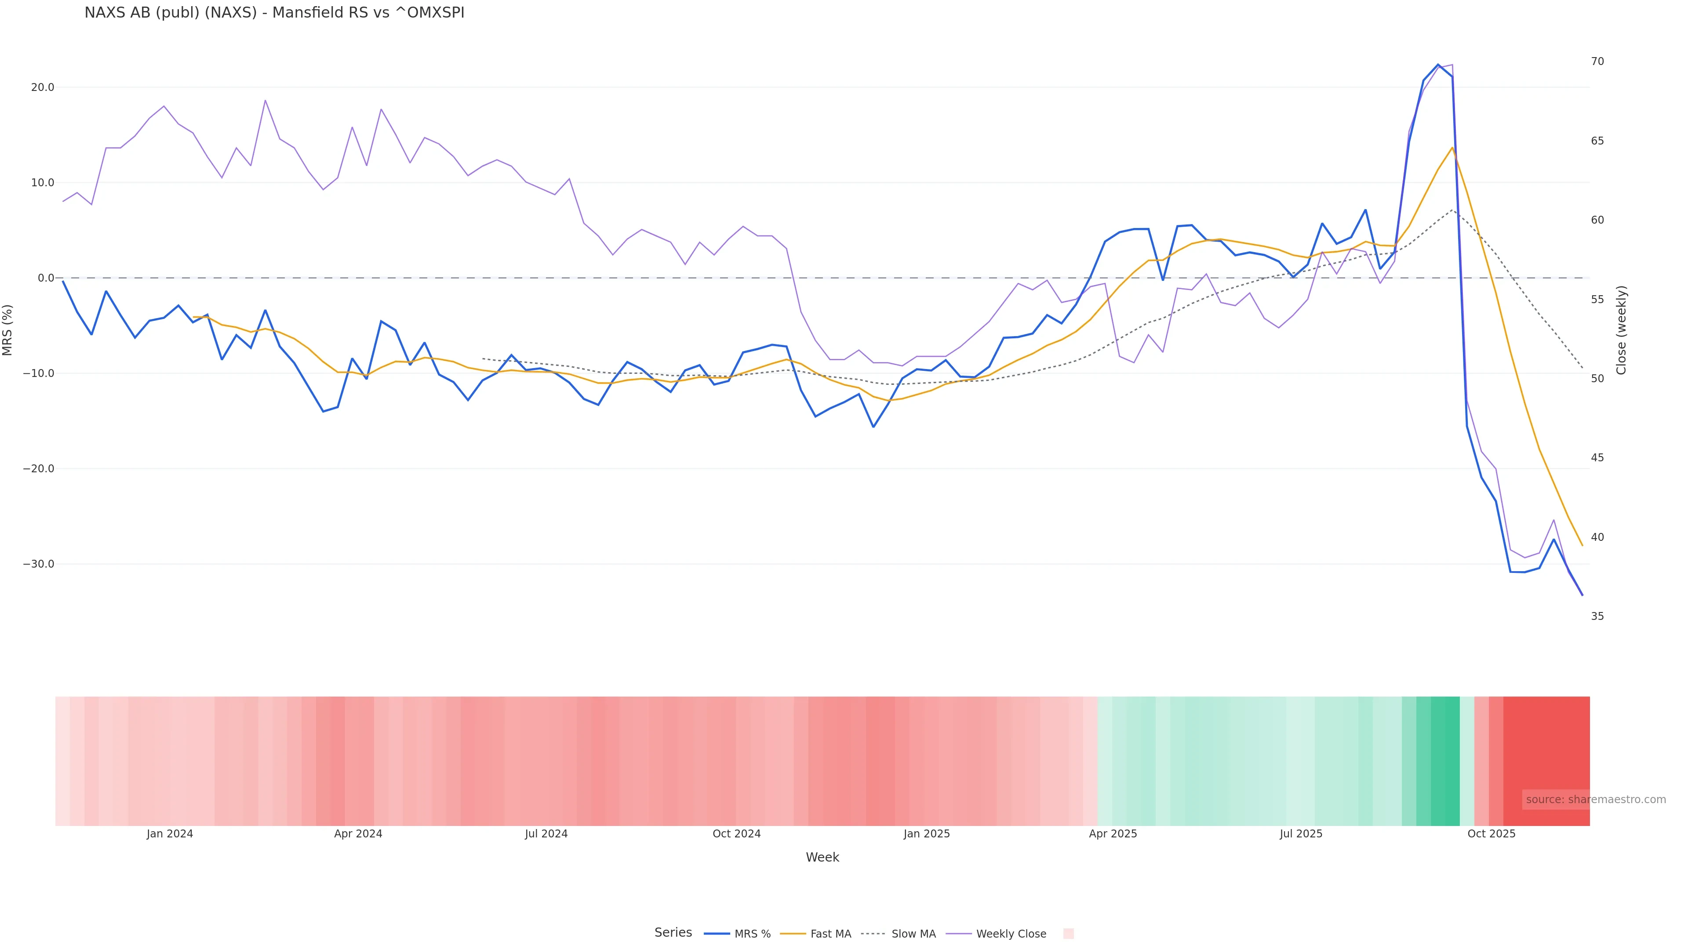Click the "70" tick on Close axis

click(1597, 62)
